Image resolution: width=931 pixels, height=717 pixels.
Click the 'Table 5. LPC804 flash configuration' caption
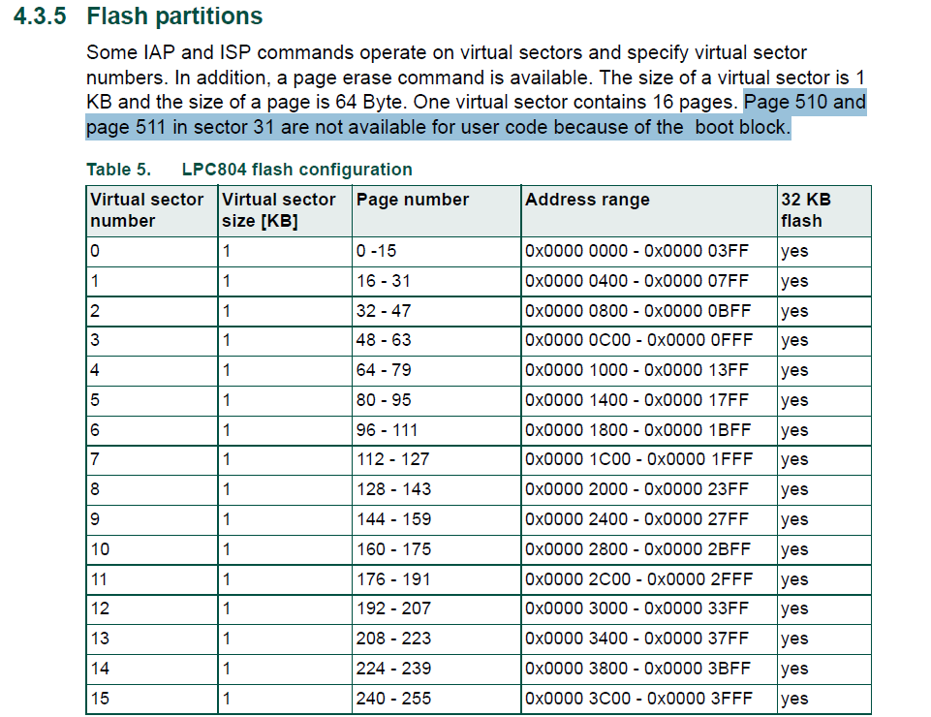click(x=249, y=170)
